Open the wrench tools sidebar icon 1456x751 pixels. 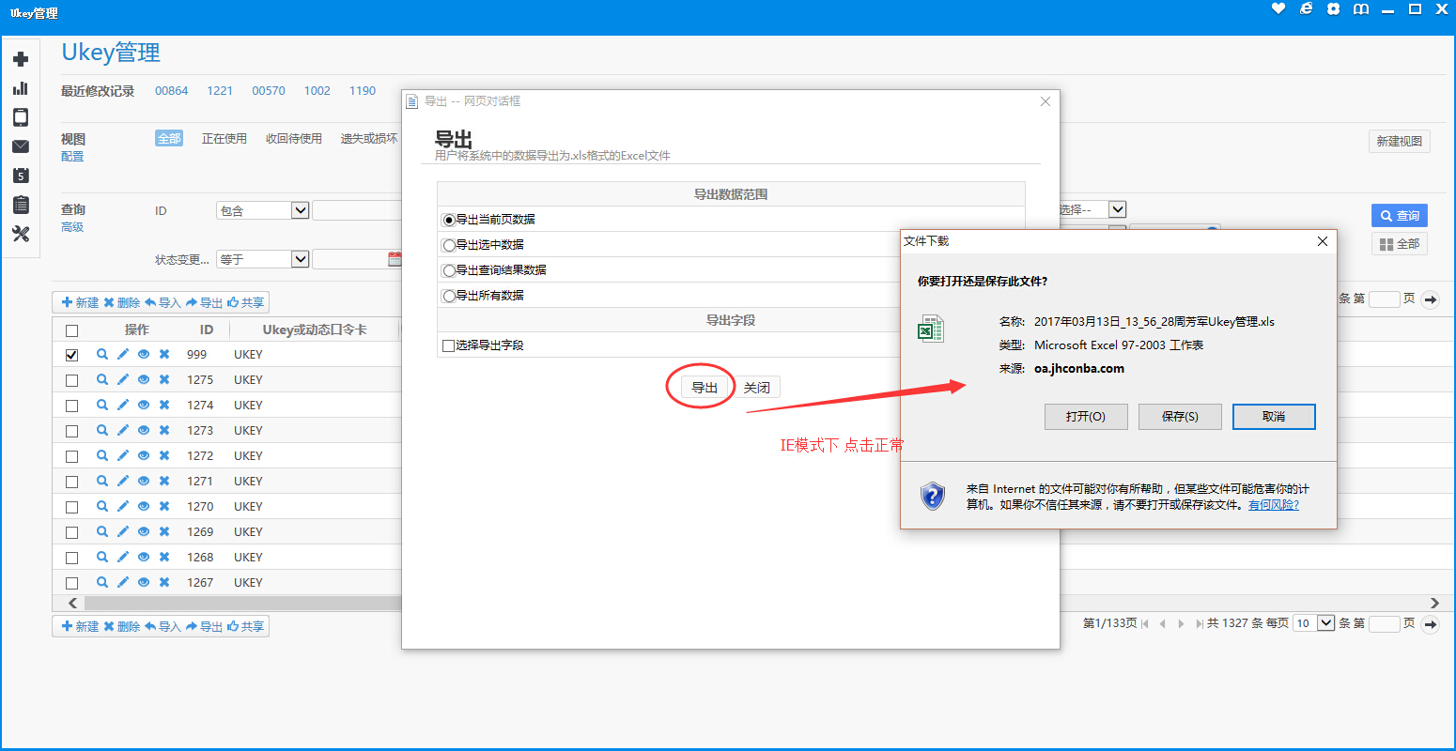pos(21,234)
